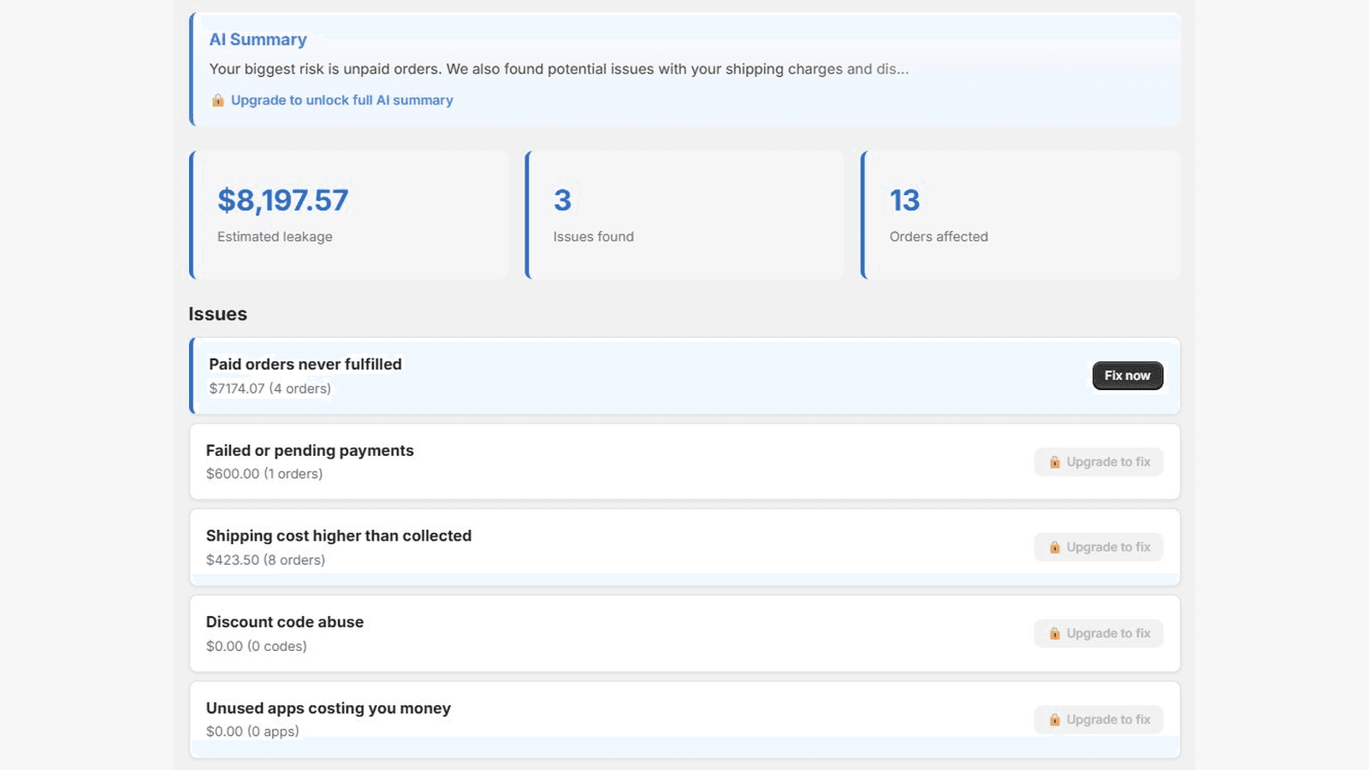This screenshot has width=1369, height=770.
Task: Click the $600.00 (1 orders) amount
Action: pos(264,474)
